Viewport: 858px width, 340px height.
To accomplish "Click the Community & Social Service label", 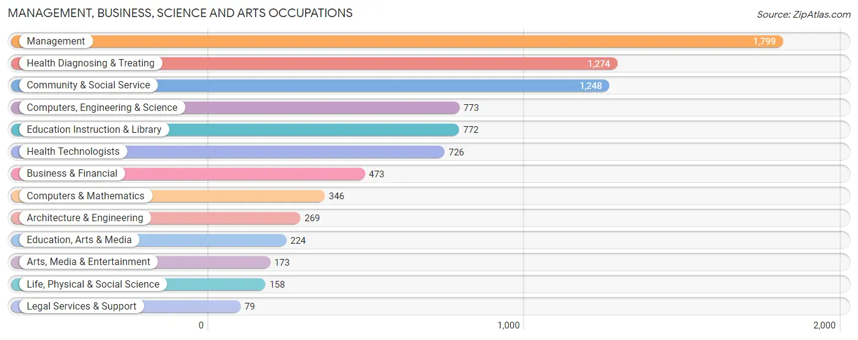I will [88, 85].
